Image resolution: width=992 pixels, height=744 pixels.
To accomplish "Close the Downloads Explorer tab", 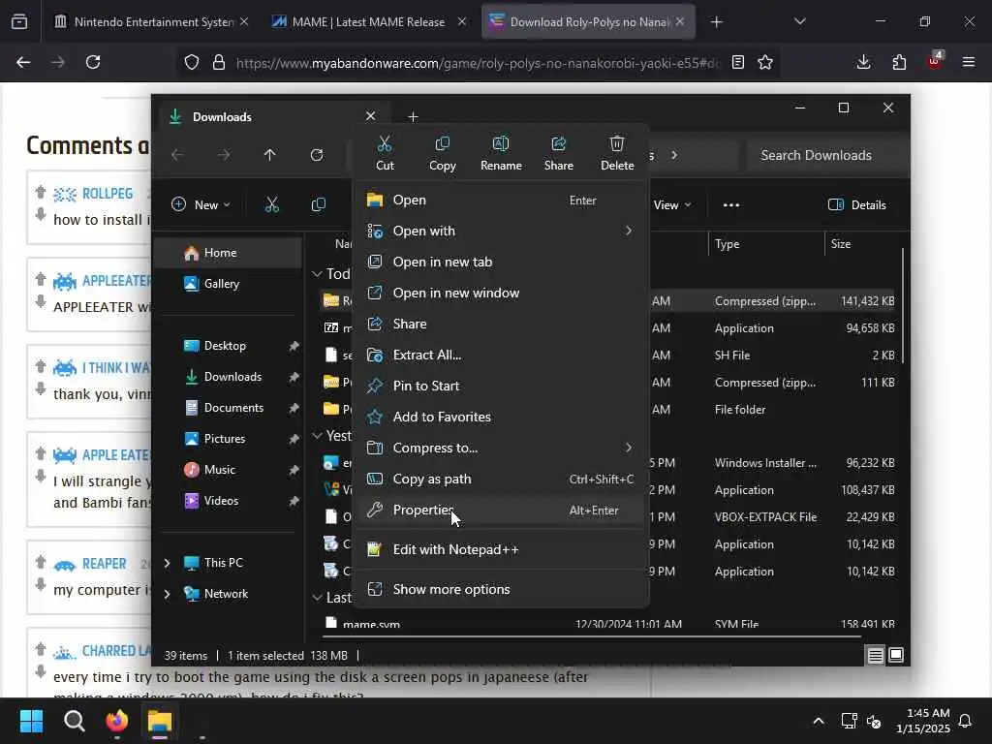I will pyautogui.click(x=371, y=116).
